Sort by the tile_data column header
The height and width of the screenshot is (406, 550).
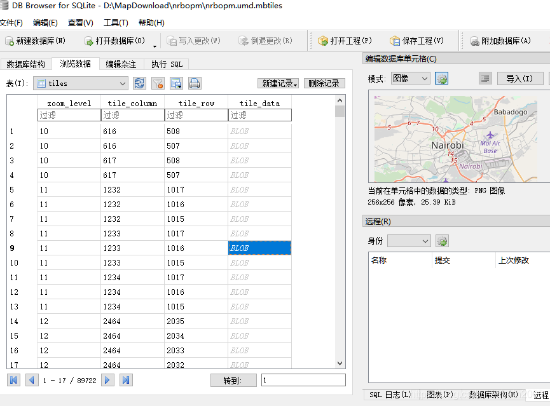tap(260, 104)
